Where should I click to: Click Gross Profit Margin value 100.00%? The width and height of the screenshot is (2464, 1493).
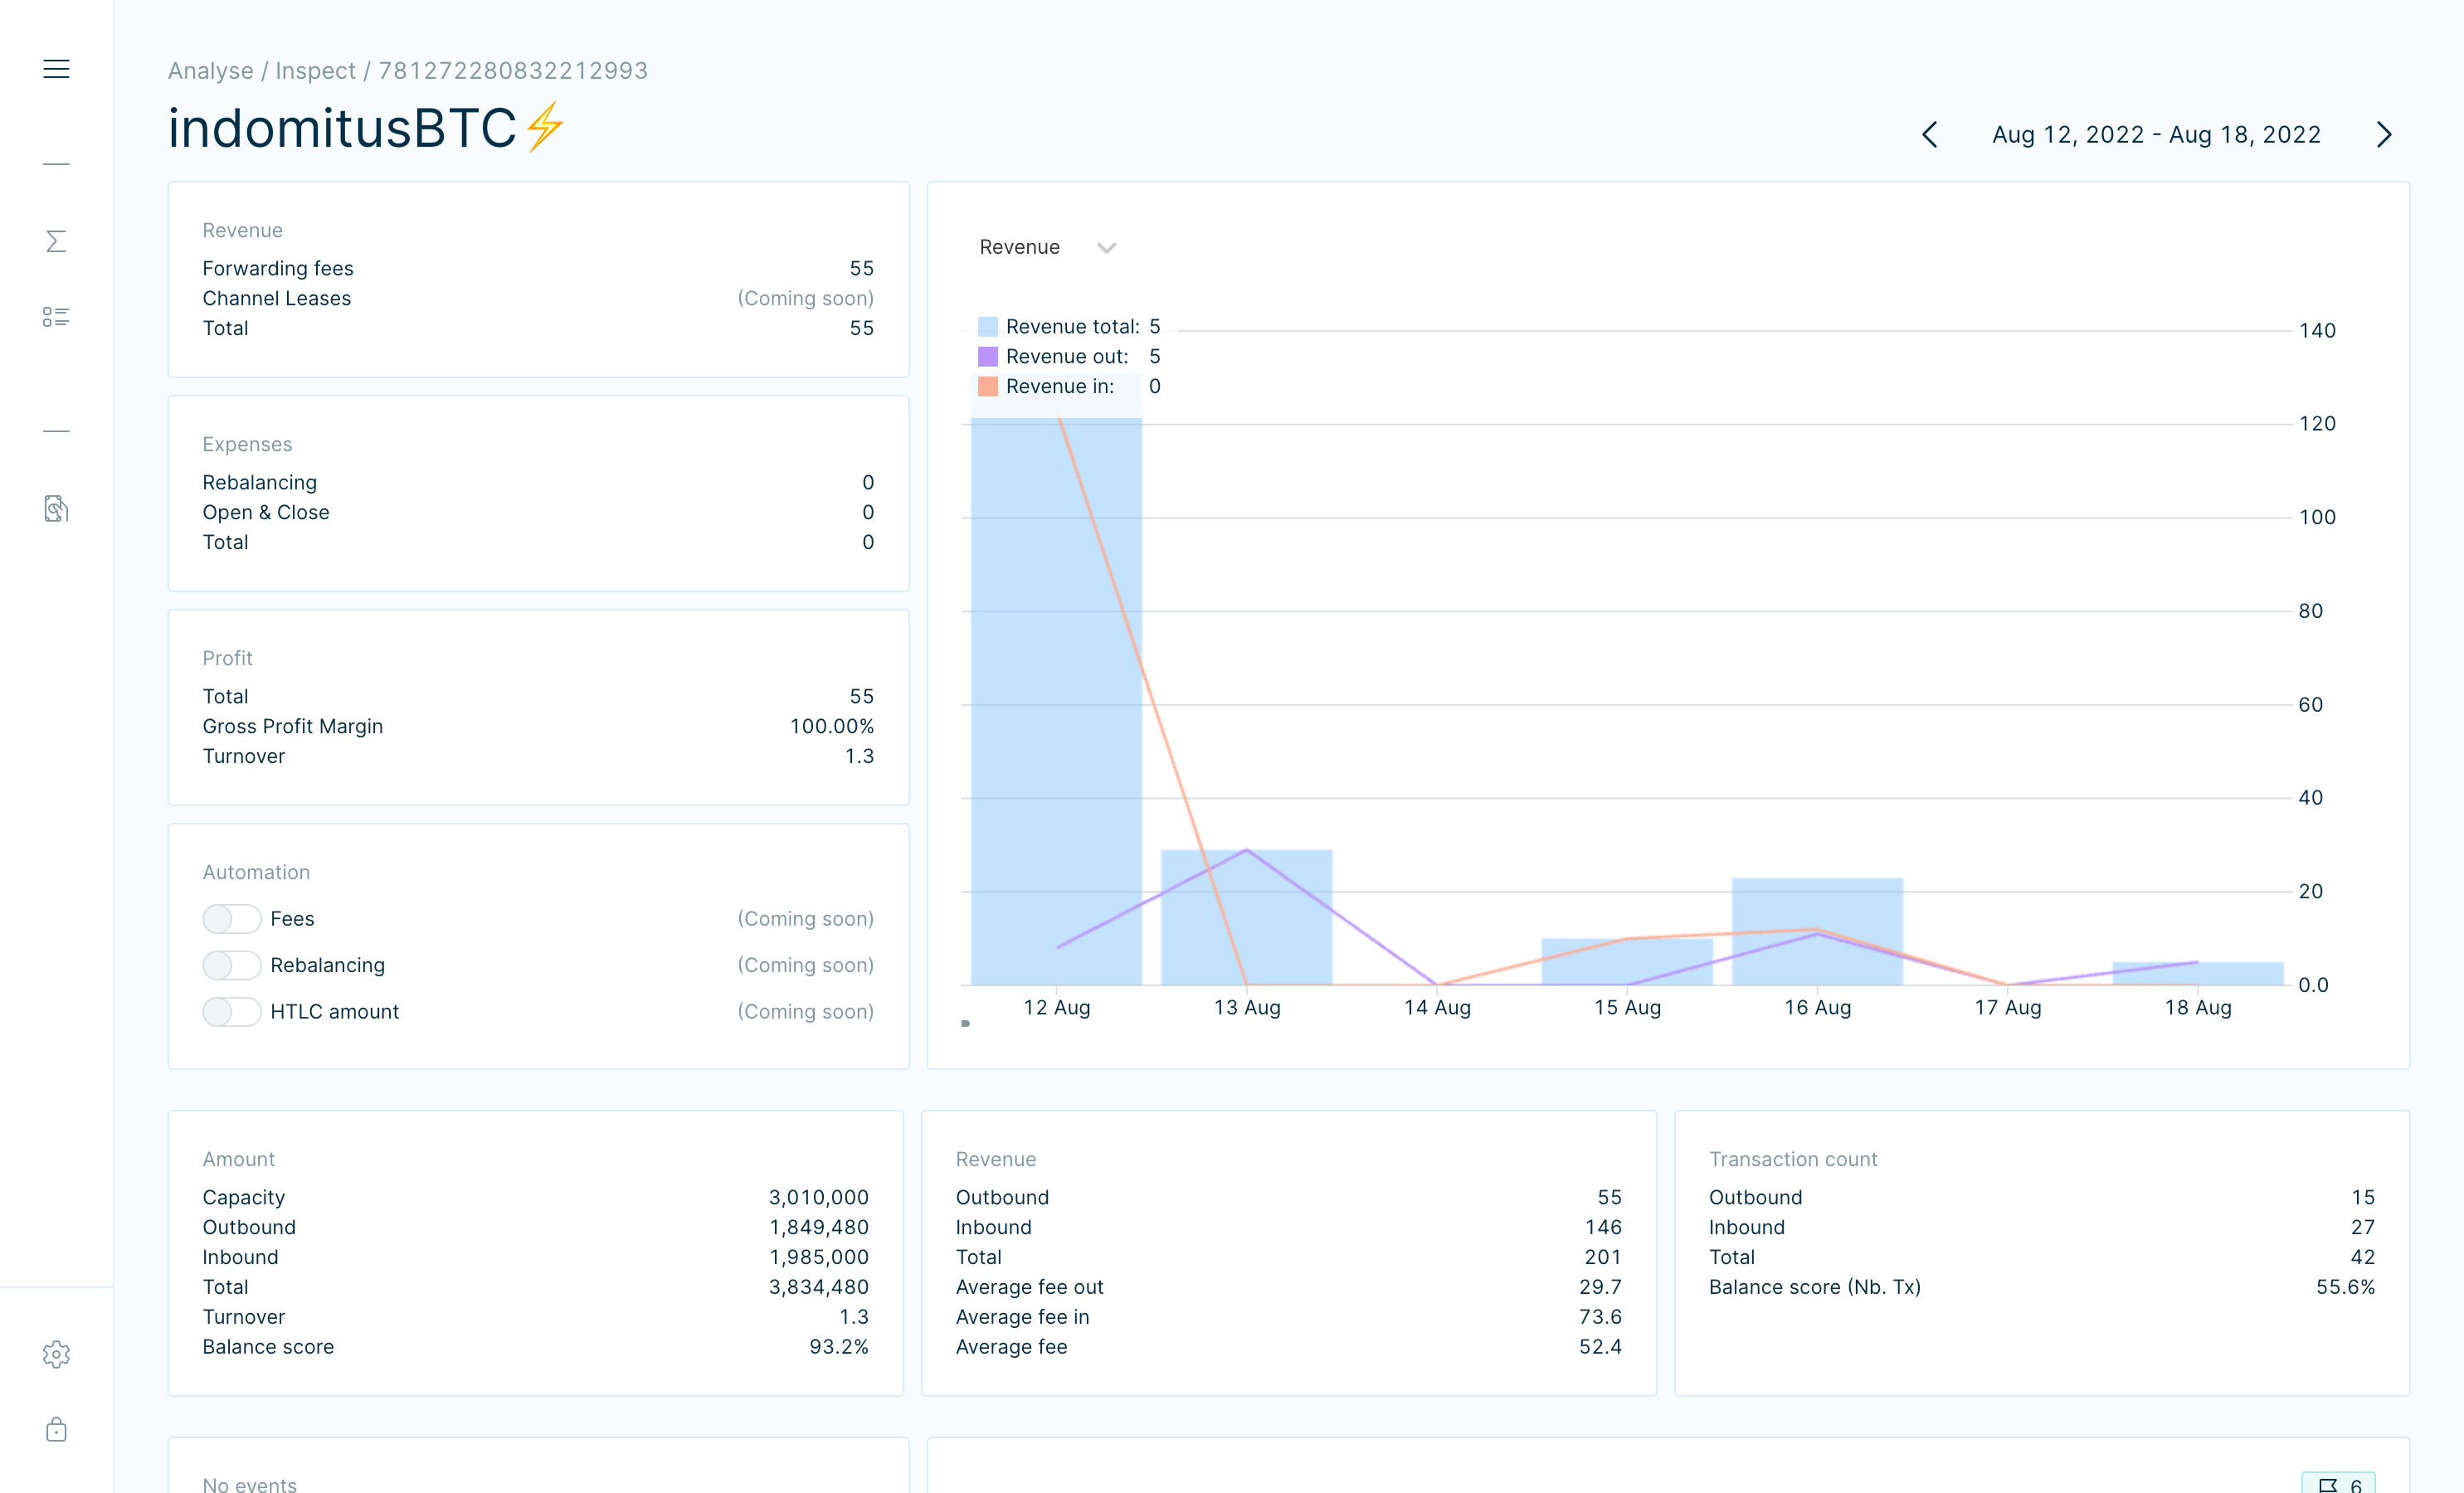click(x=831, y=726)
